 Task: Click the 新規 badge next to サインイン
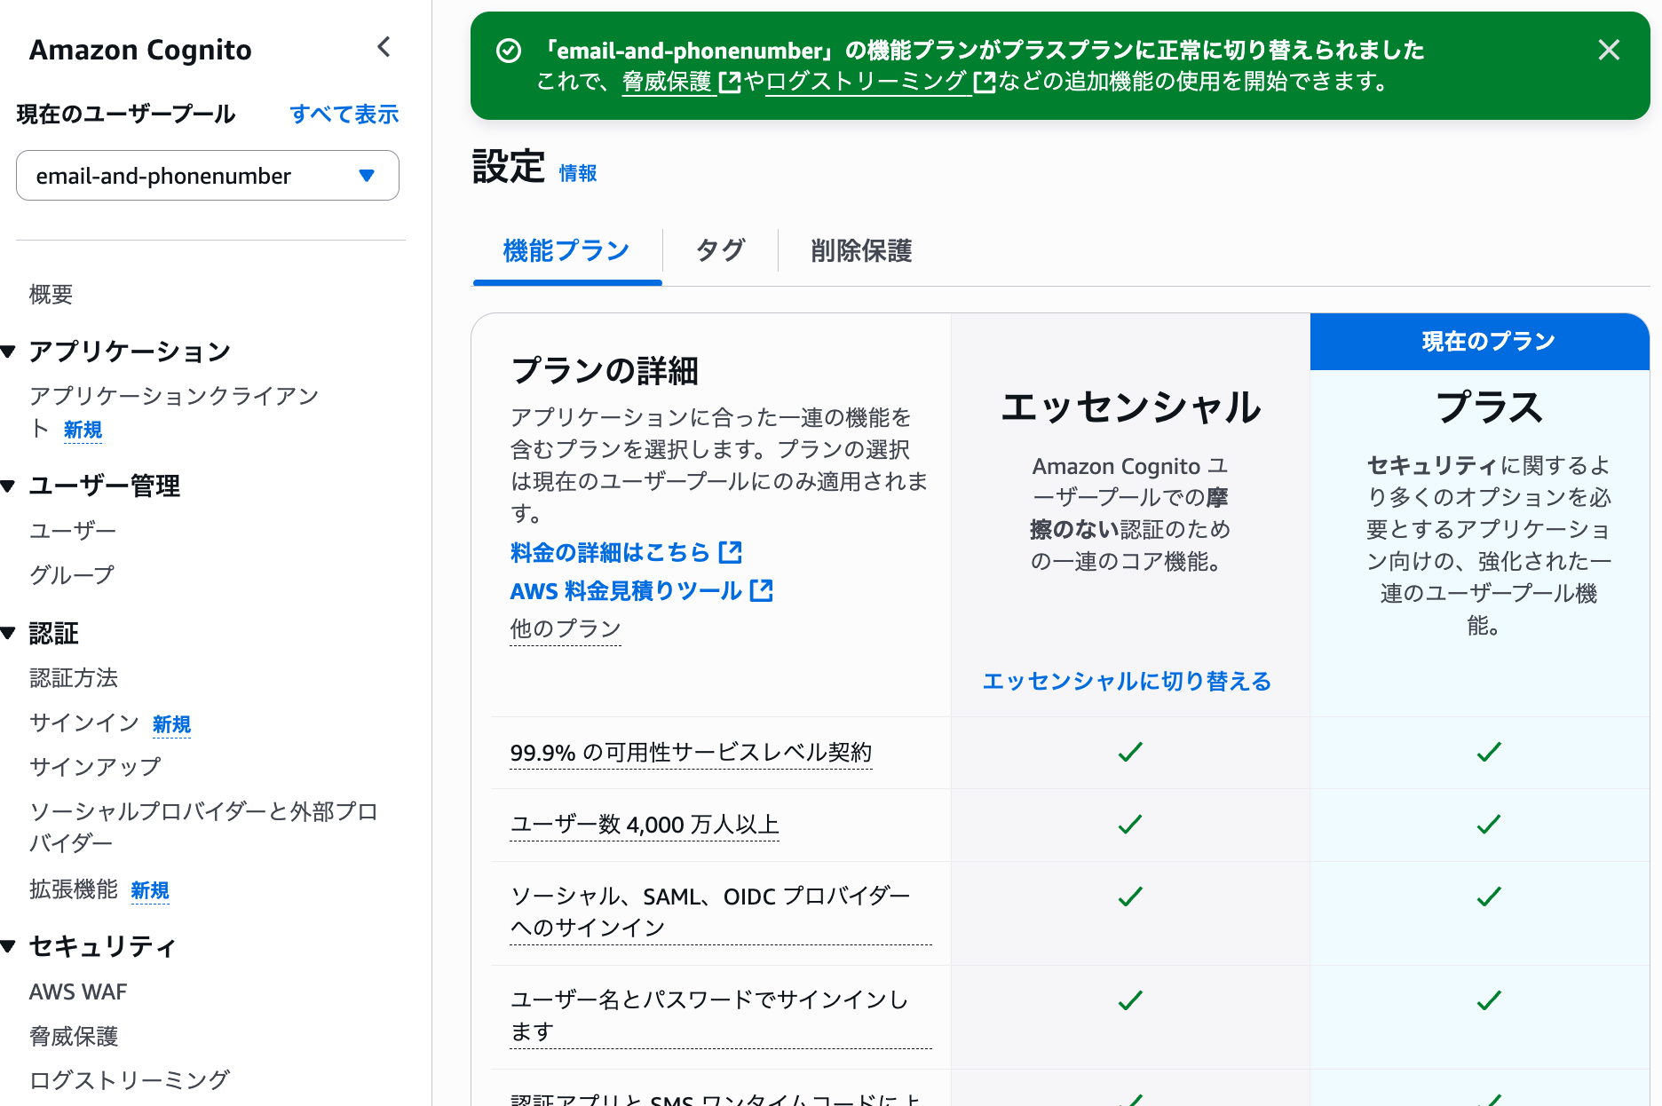click(171, 724)
